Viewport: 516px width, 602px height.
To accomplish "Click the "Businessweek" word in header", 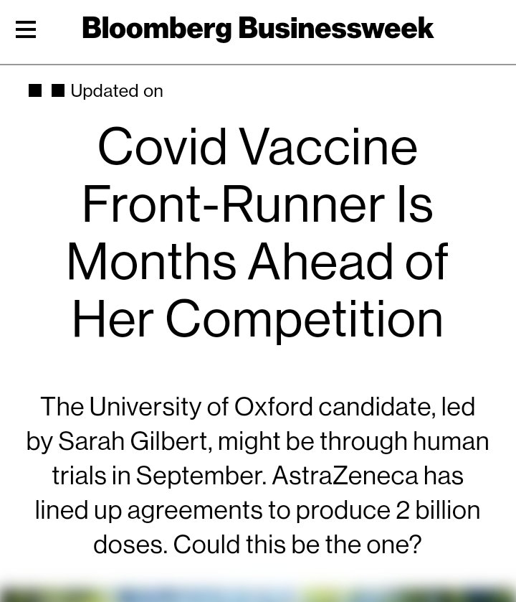I will click(336, 28).
